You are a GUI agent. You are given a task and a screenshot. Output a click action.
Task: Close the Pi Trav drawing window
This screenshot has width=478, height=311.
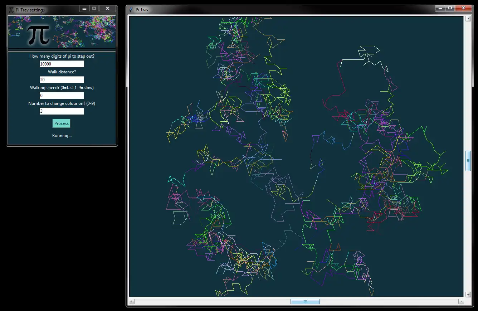[x=464, y=8]
